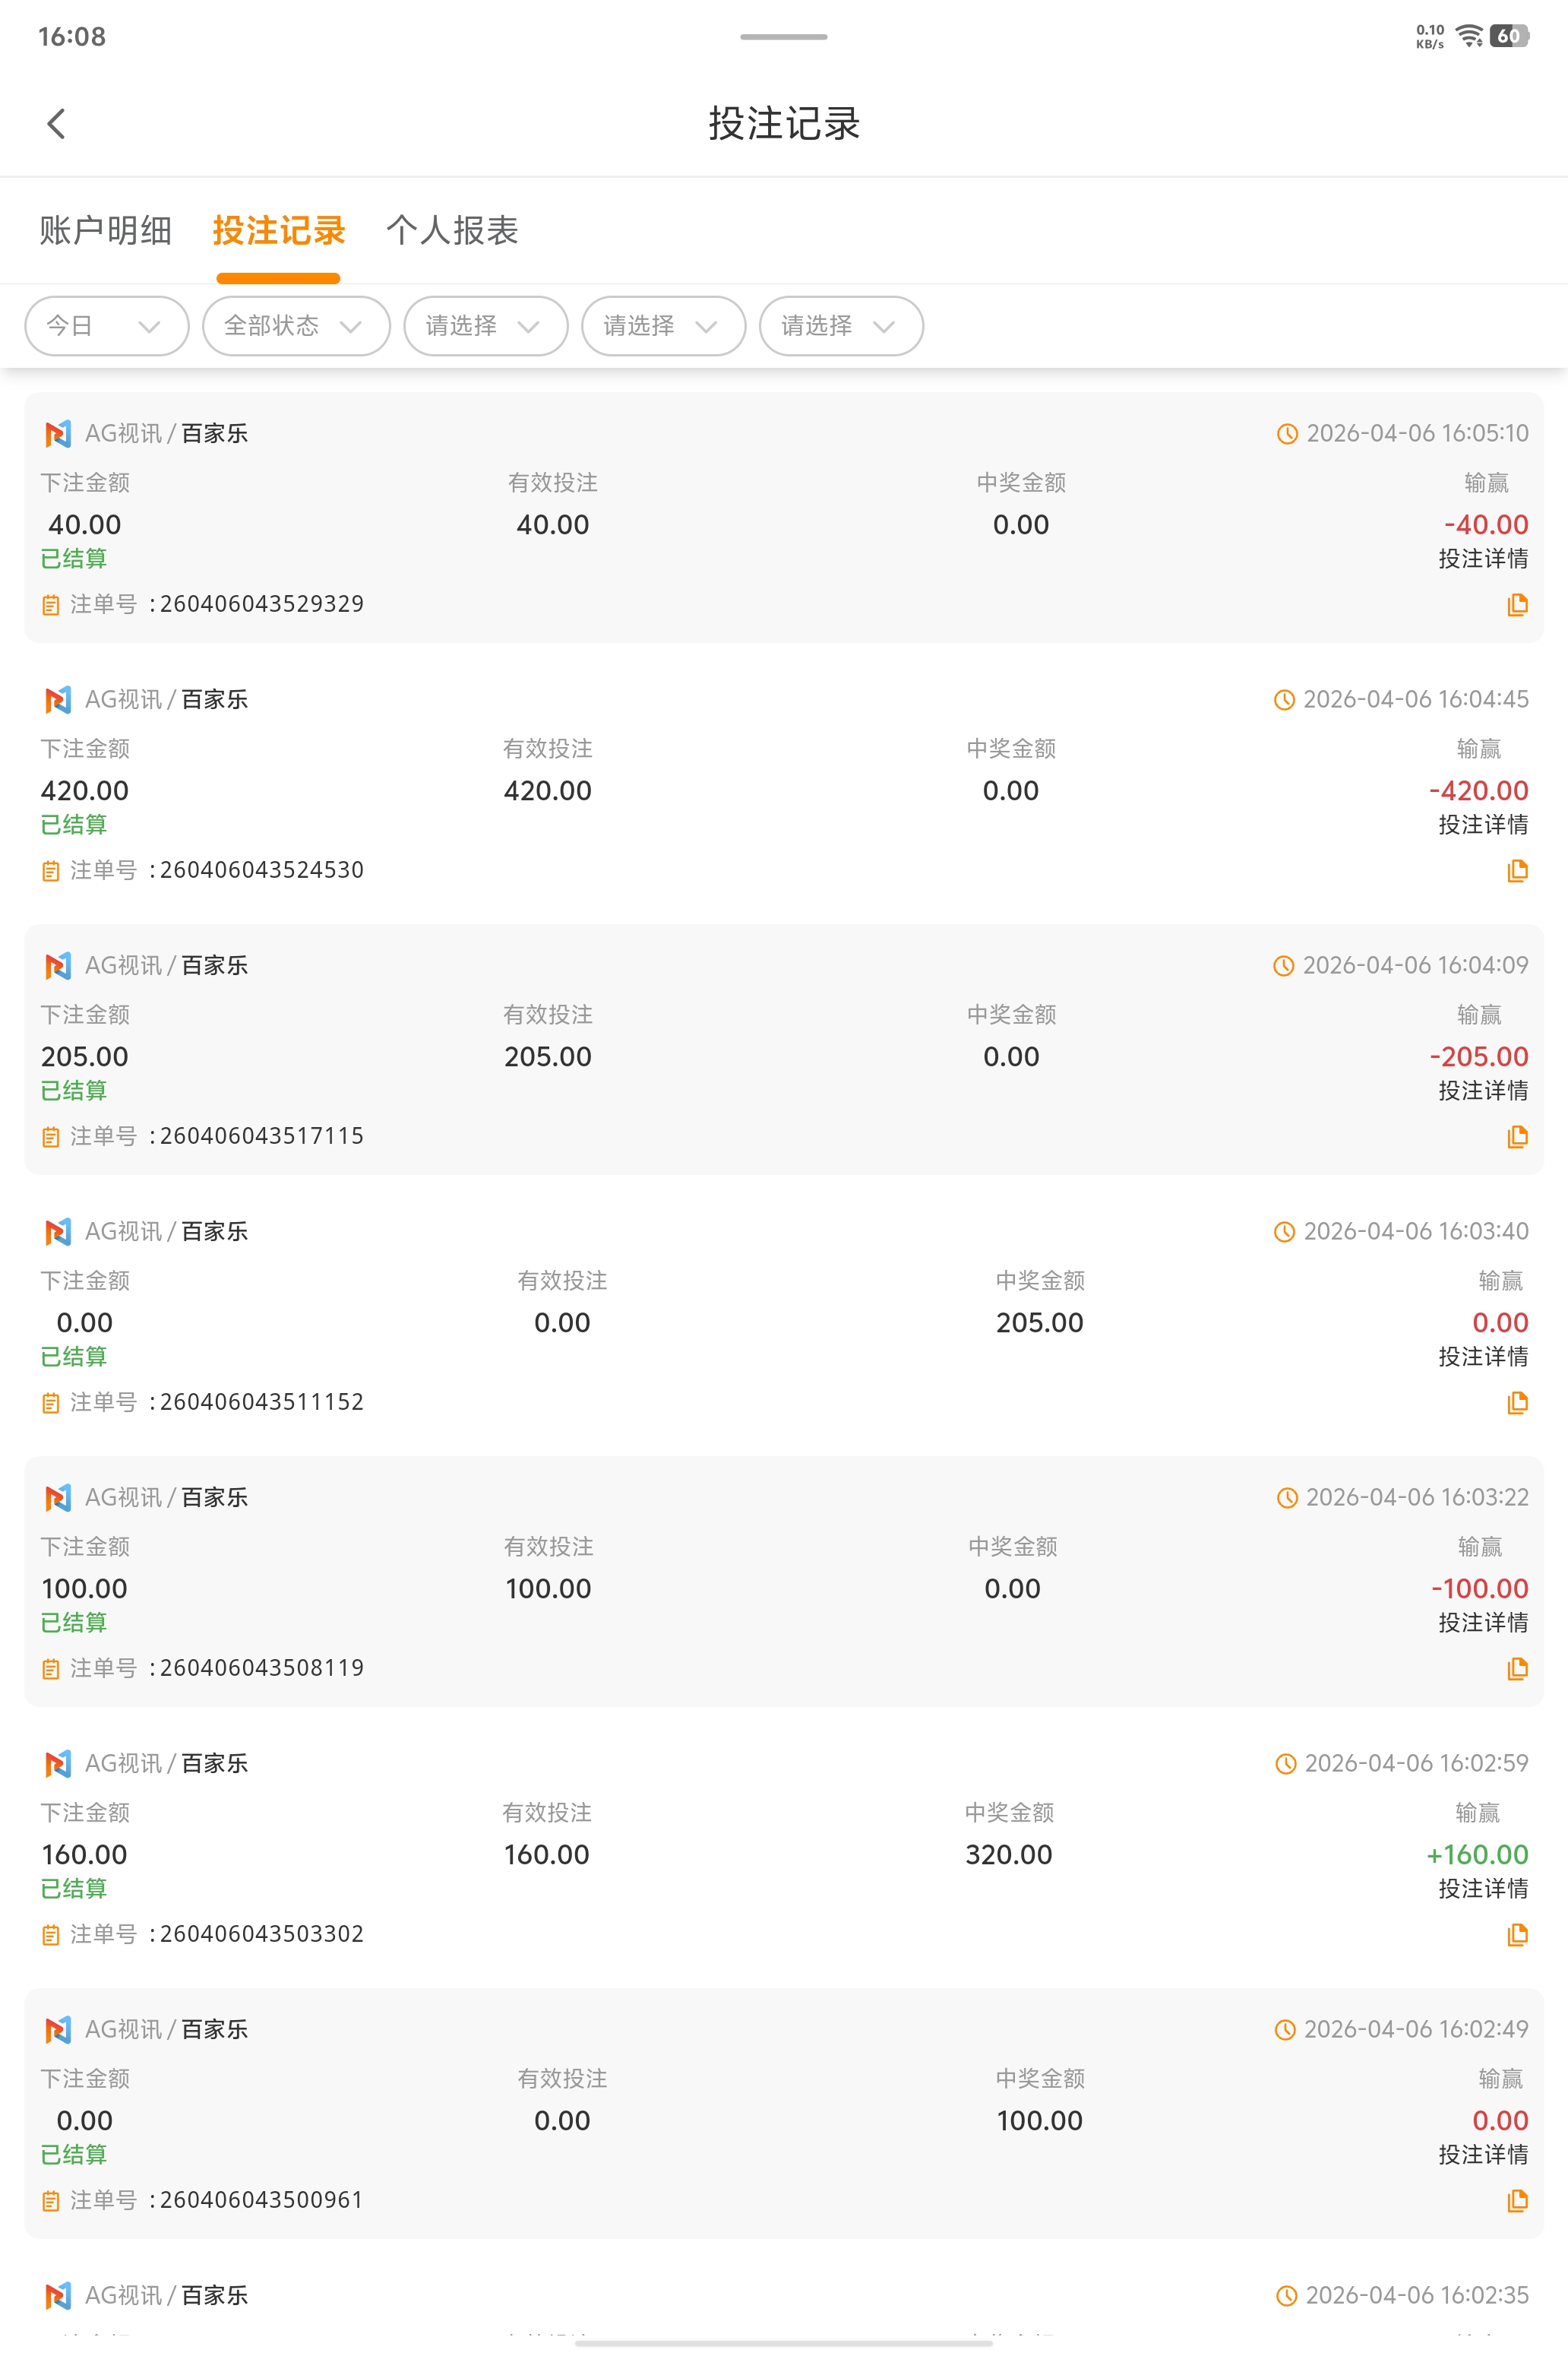This screenshot has width=1568, height=2353.
Task: Switch to the 账户明细 tab
Action: 106,231
